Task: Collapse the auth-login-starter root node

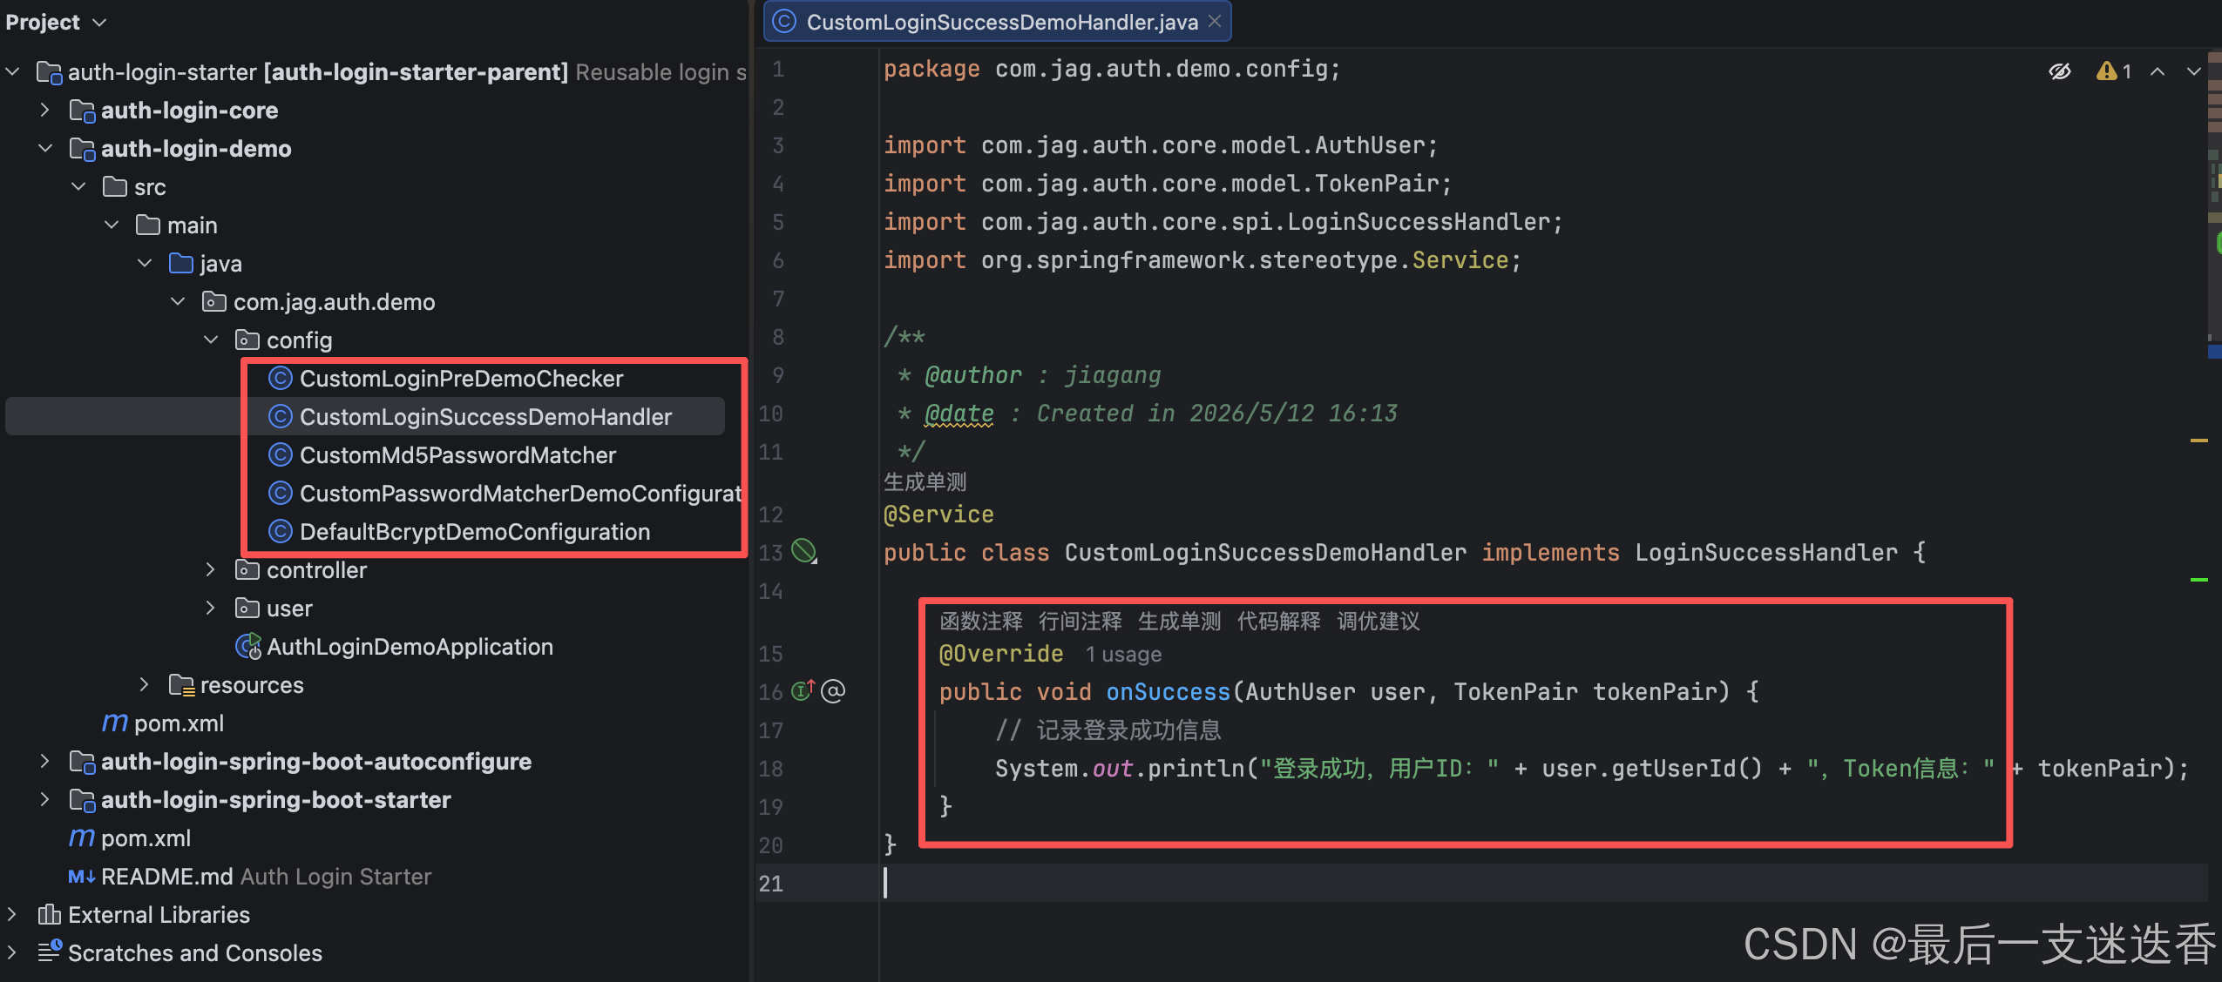Action: (13, 71)
